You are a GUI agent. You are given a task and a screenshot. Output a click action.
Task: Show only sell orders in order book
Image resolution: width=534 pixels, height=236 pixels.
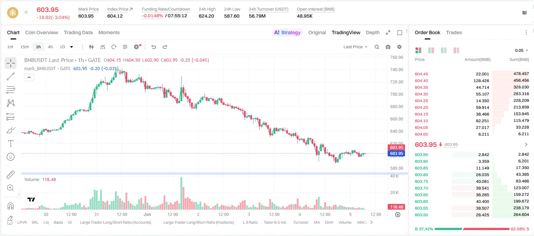pyautogui.click(x=456, y=50)
